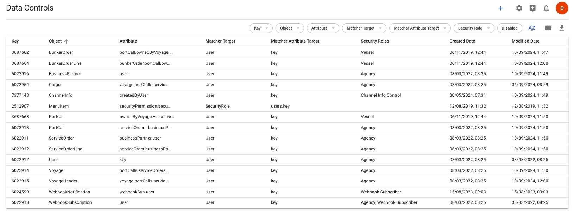This screenshot has height=213, width=574.
Task: Toggle the Disabled filter chip
Action: pos(509,28)
